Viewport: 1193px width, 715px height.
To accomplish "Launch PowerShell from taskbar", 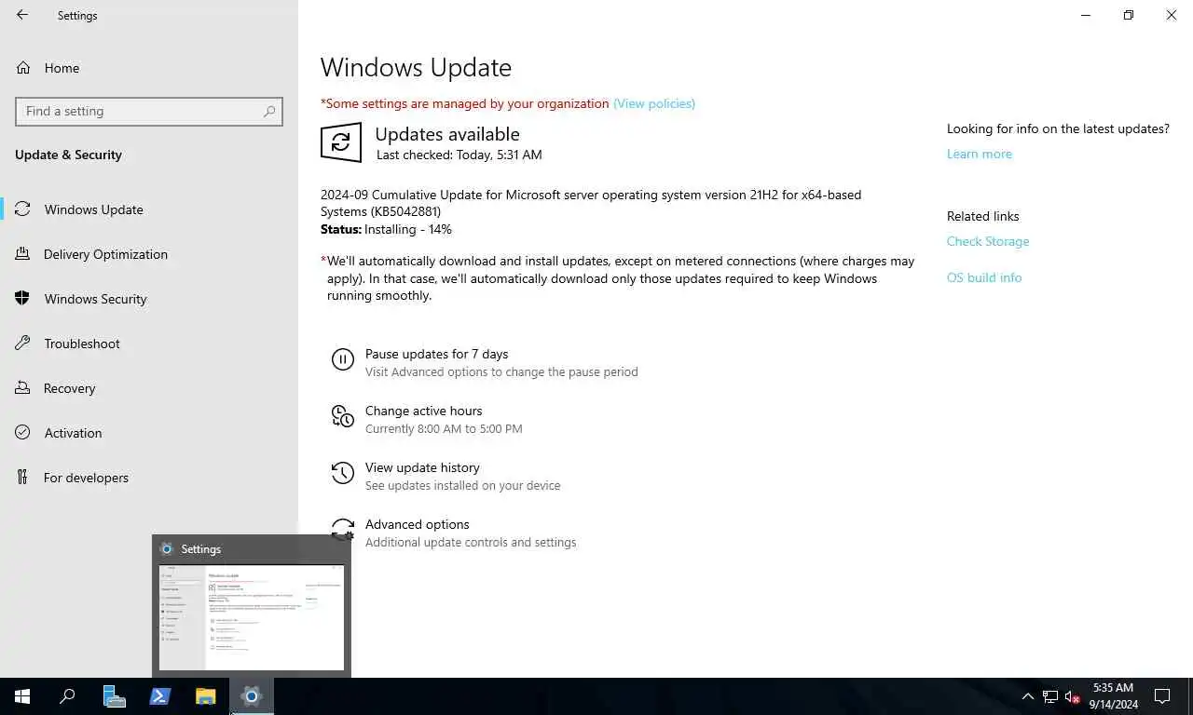I will pyautogui.click(x=159, y=696).
